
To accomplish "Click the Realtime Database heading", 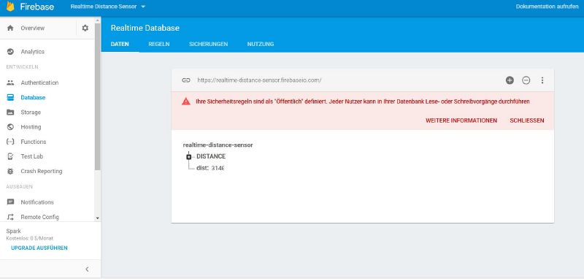I will tap(145, 28).
